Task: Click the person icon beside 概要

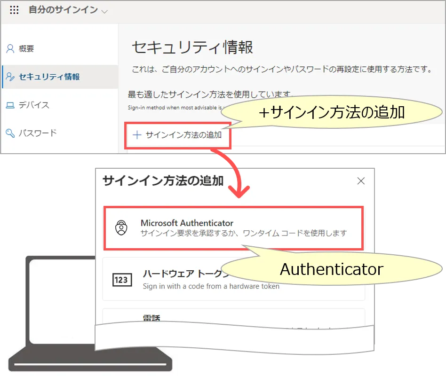Action: tap(10, 49)
